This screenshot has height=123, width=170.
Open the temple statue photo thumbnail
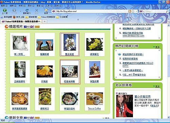coord(95,69)
